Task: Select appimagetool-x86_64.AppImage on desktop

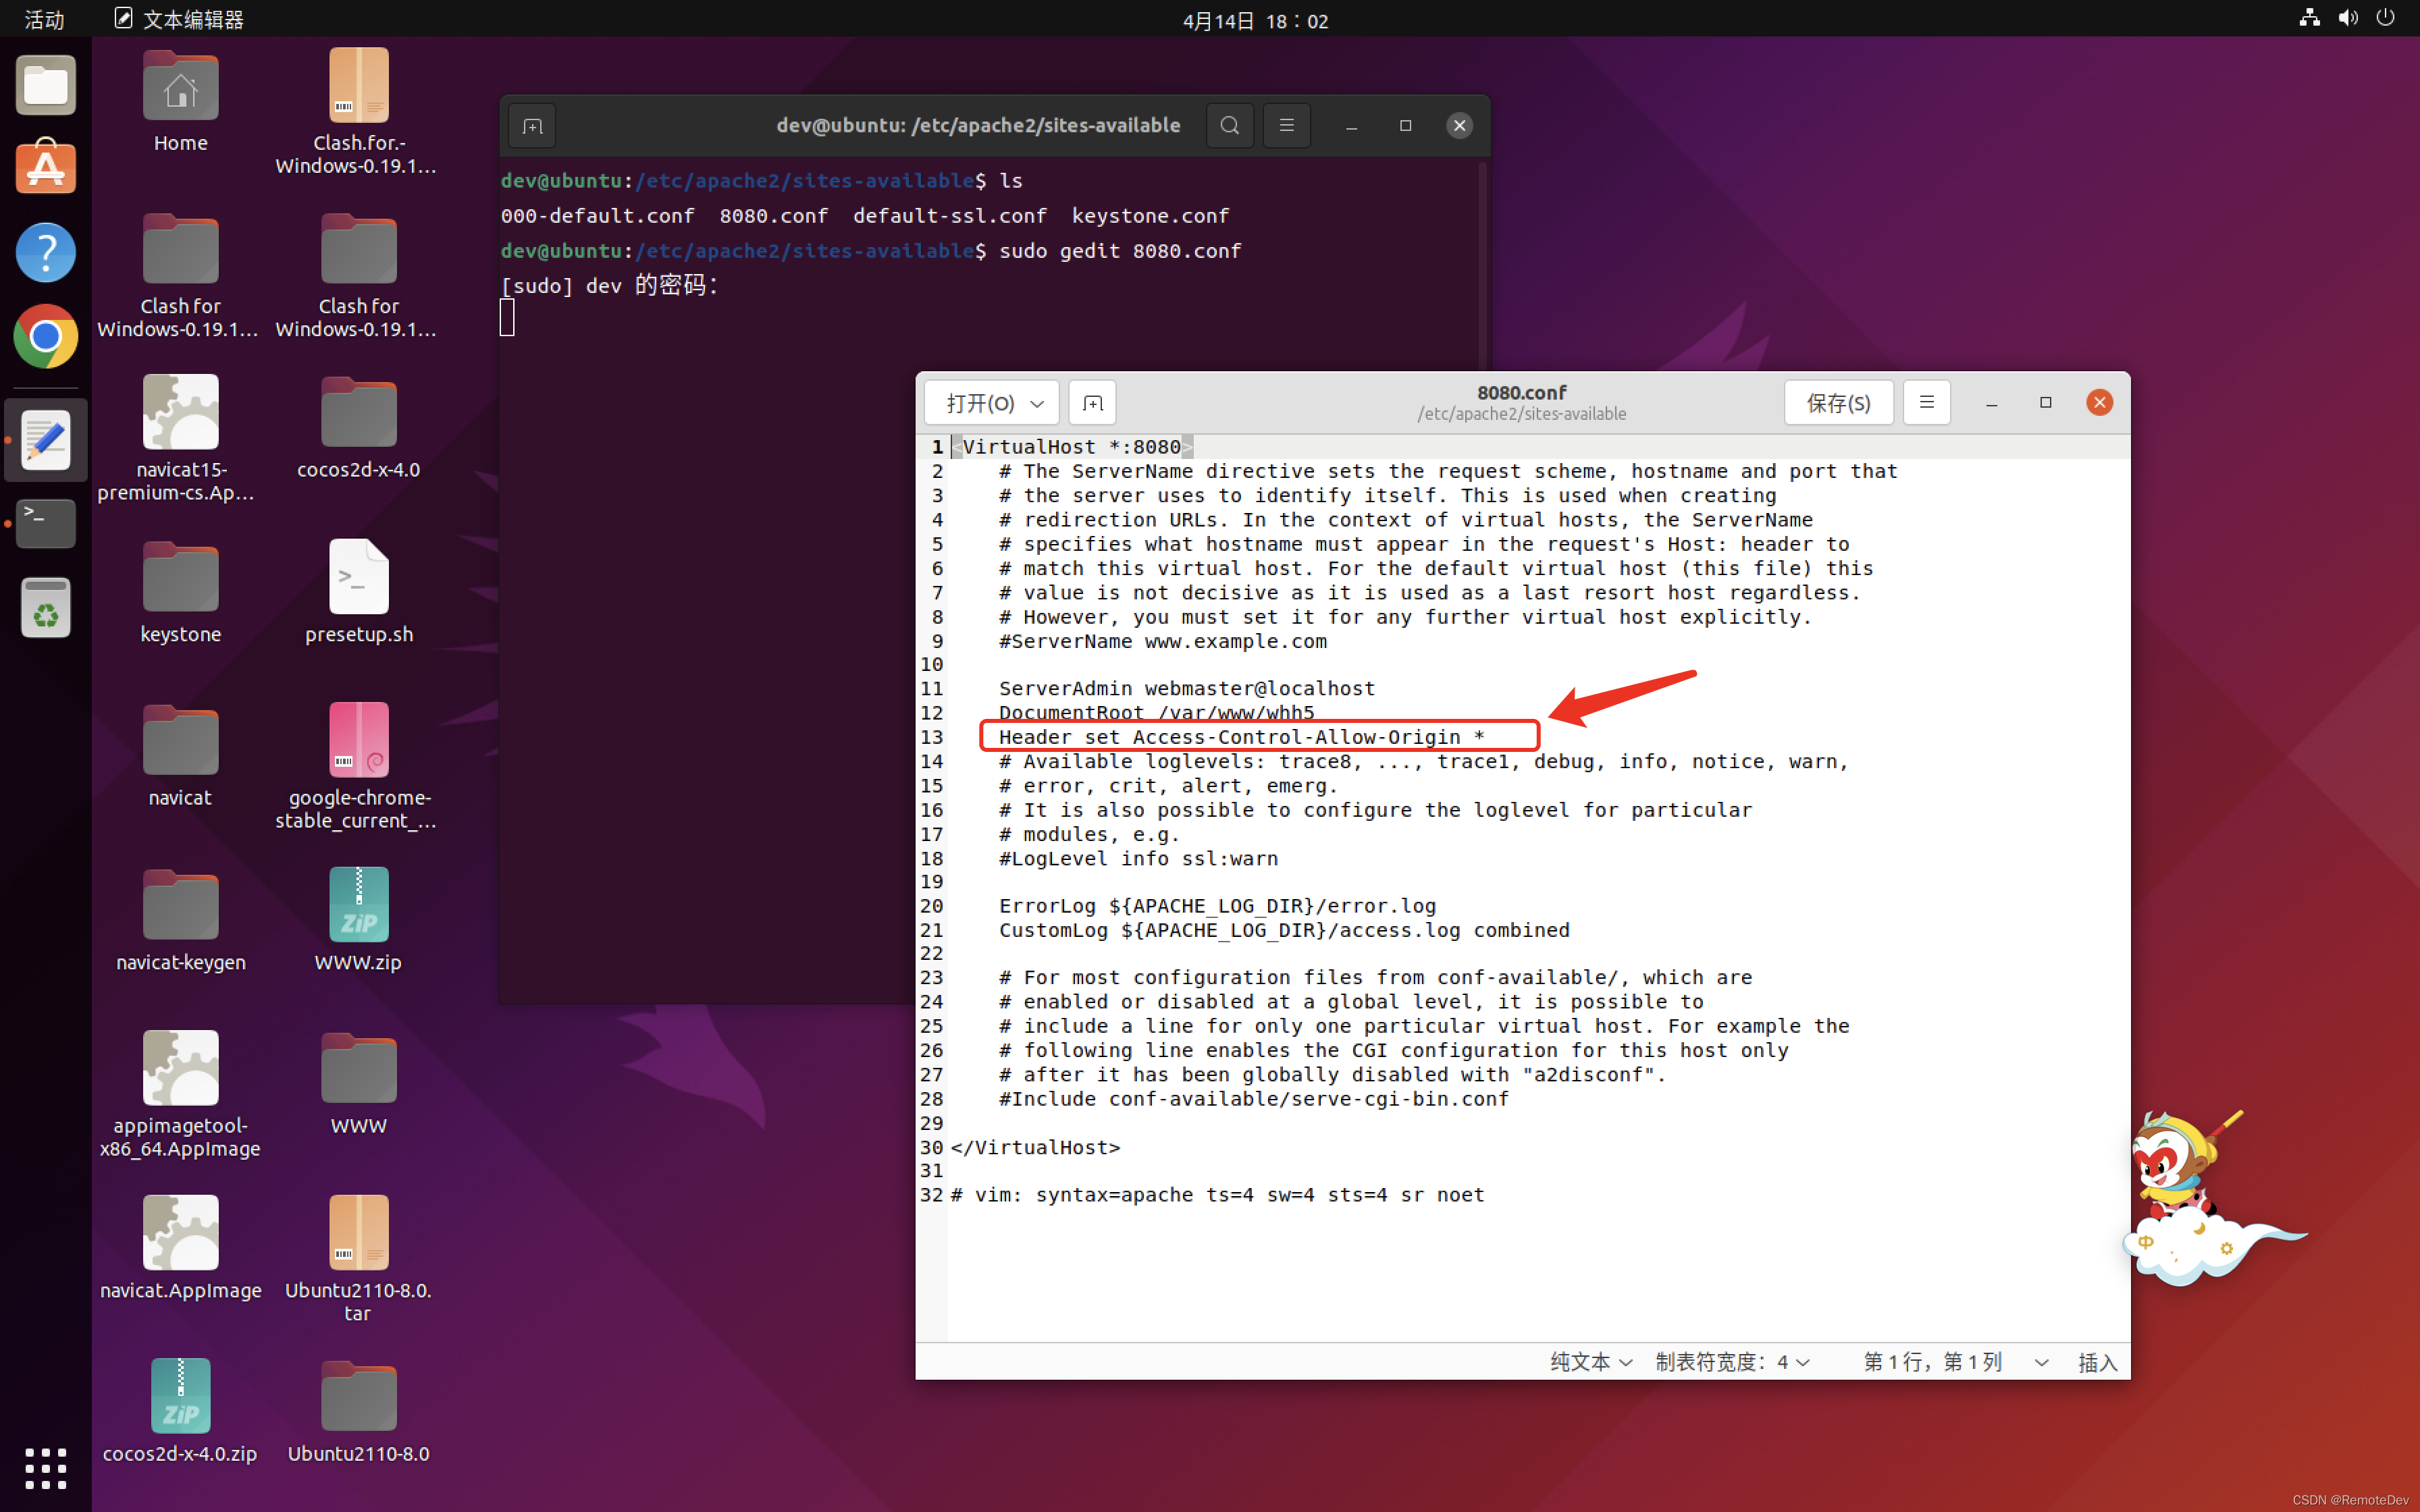Action: click(181, 1094)
